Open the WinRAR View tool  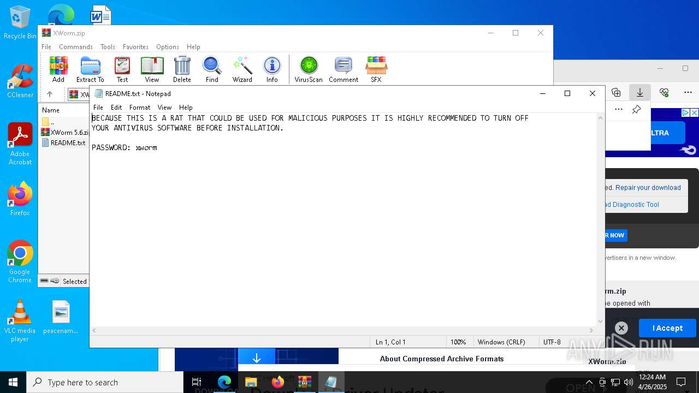152,69
